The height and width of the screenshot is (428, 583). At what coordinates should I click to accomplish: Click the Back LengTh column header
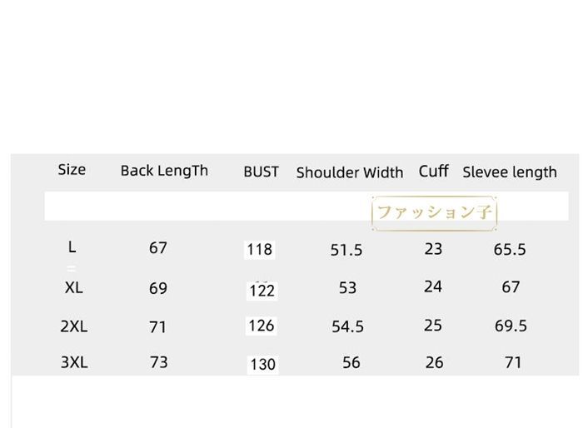tap(164, 171)
